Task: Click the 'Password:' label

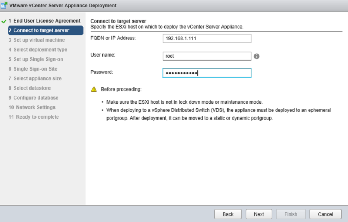Action: (x=102, y=72)
